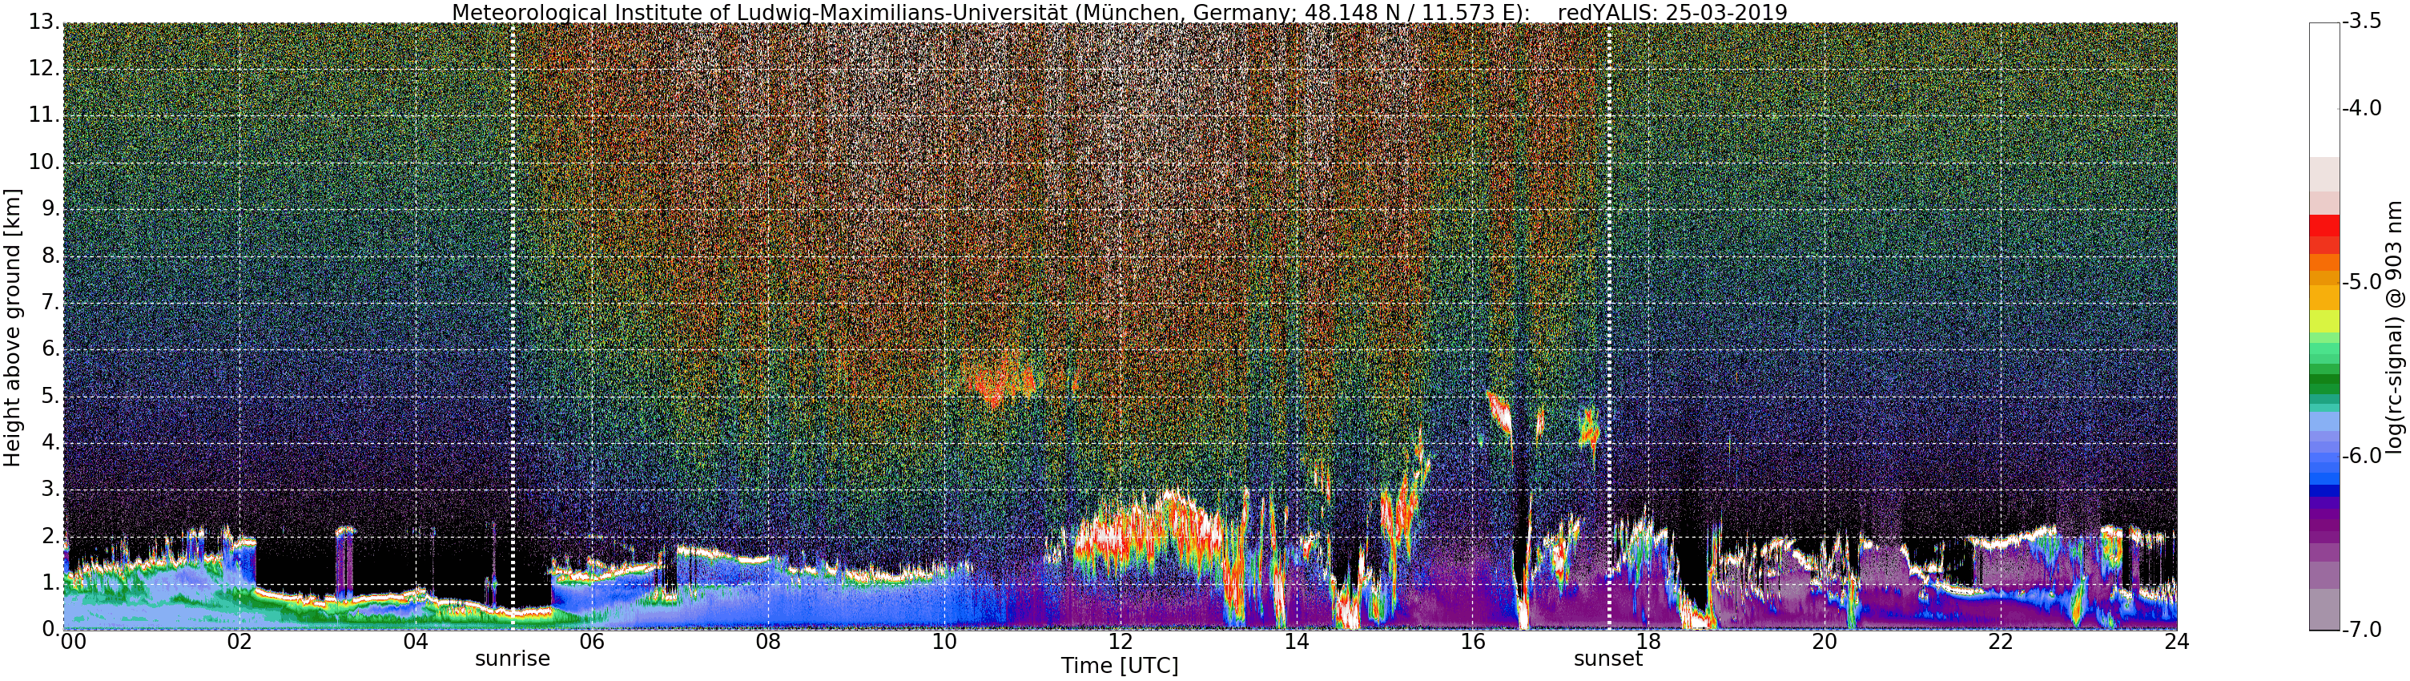Click the x-axis tick label '22'

(2000, 642)
